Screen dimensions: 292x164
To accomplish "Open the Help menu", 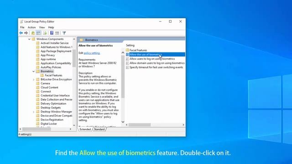I will (x=51, y=27).
